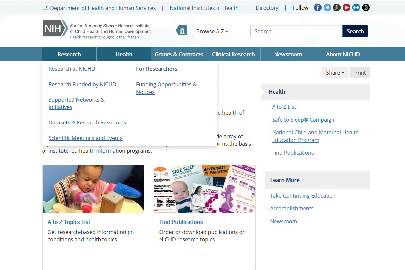Click the Flickr icon in the header
The image size is (405, 270).
356,7
